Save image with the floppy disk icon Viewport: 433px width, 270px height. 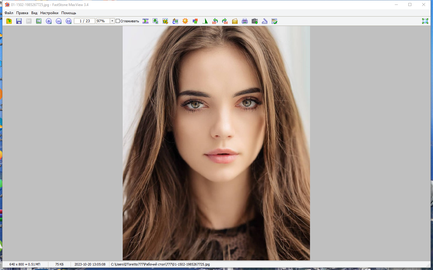pos(19,21)
